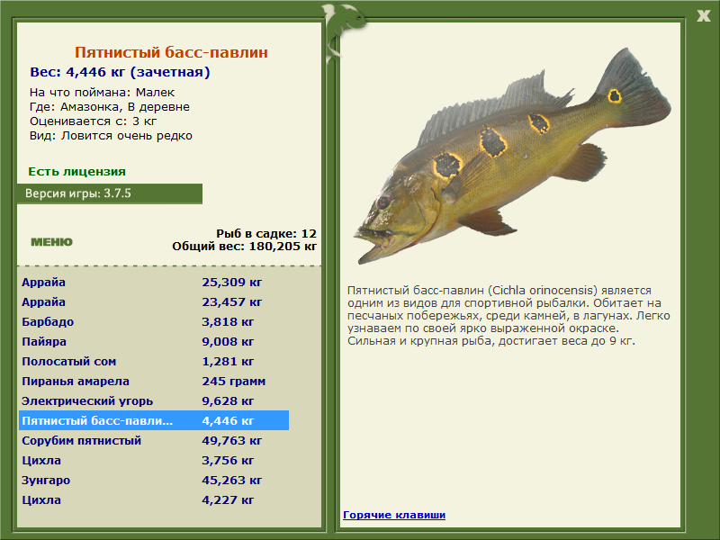Screen dimensions: 720x540
Task: Click the 1,281 кг weight value
Action: pos(228,362)
